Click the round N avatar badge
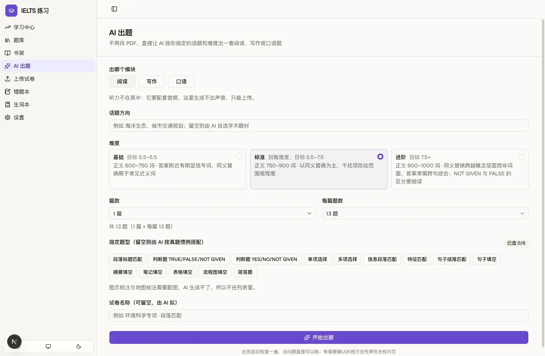The image size is (545, 356). pyautogui.click(x=14, y=342)
